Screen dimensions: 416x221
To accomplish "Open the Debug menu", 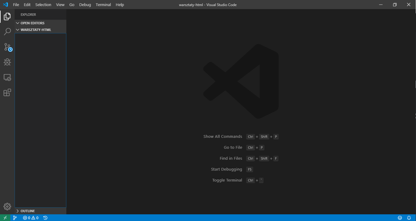I will point(85,5).
